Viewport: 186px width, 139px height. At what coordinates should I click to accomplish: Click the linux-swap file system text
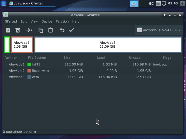pos(40,71)
